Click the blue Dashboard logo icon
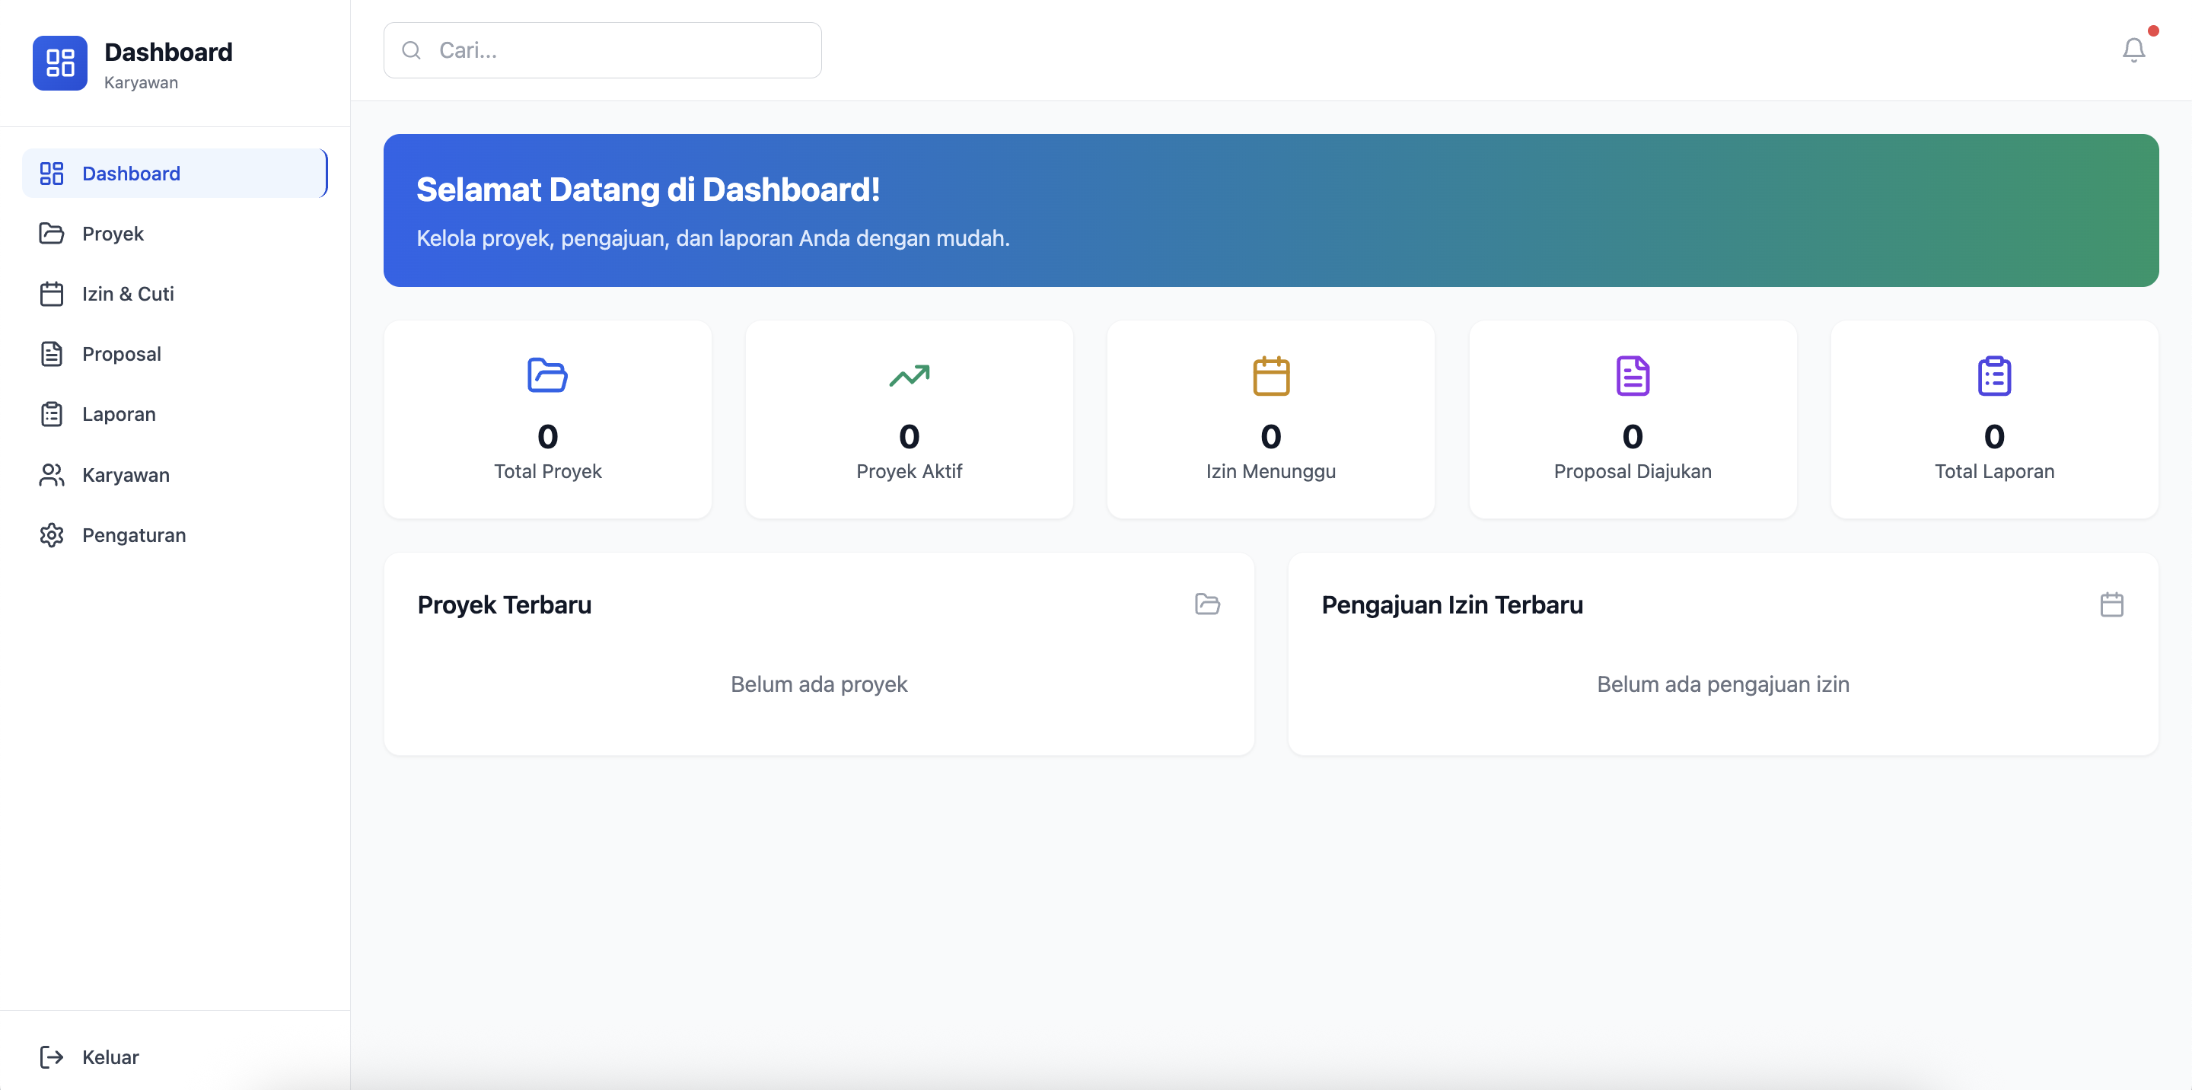Screen dimensions: 2192x1090 [x=59, y=63]
